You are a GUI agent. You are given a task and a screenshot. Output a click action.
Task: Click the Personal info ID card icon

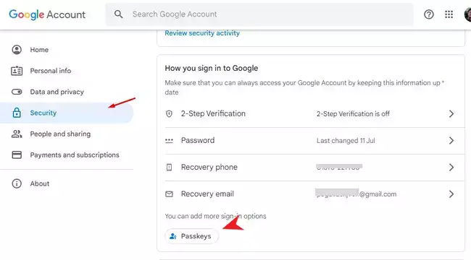click(17, 71)
